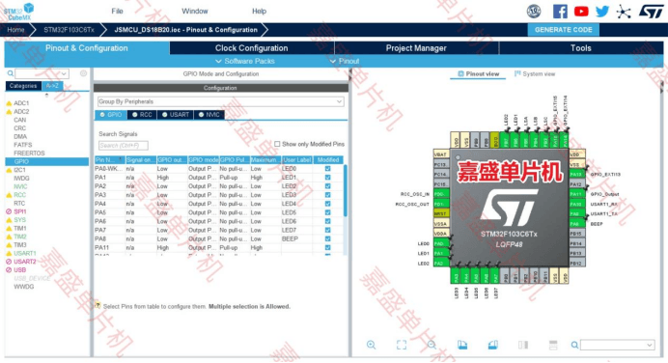Click the PA13 pin on the chip

[576, 174]
